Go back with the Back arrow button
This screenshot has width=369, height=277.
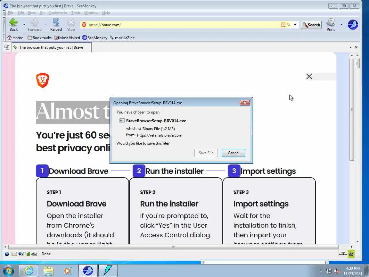pos(13,25)
